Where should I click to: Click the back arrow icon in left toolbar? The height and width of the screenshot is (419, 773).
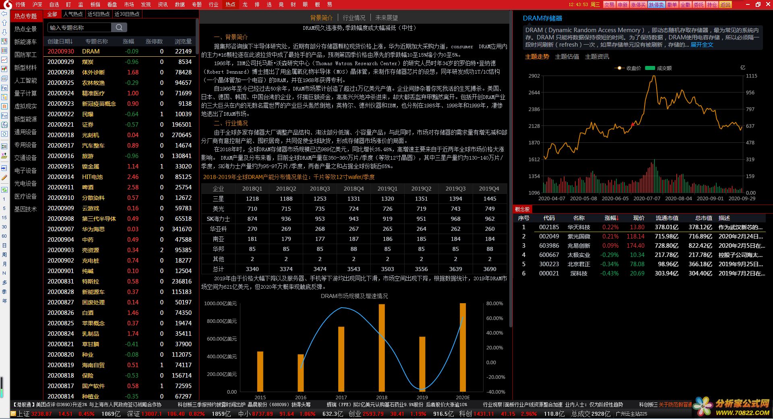4,14
